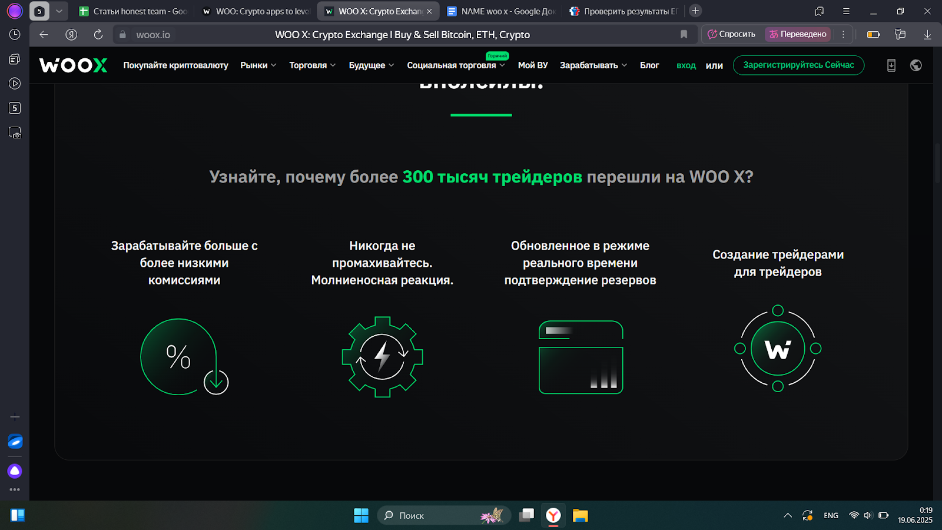Viewport: 942px width, 530px height.
Task: Close the WOO X Crypto Exchange tab
Action: click(429, 11)
